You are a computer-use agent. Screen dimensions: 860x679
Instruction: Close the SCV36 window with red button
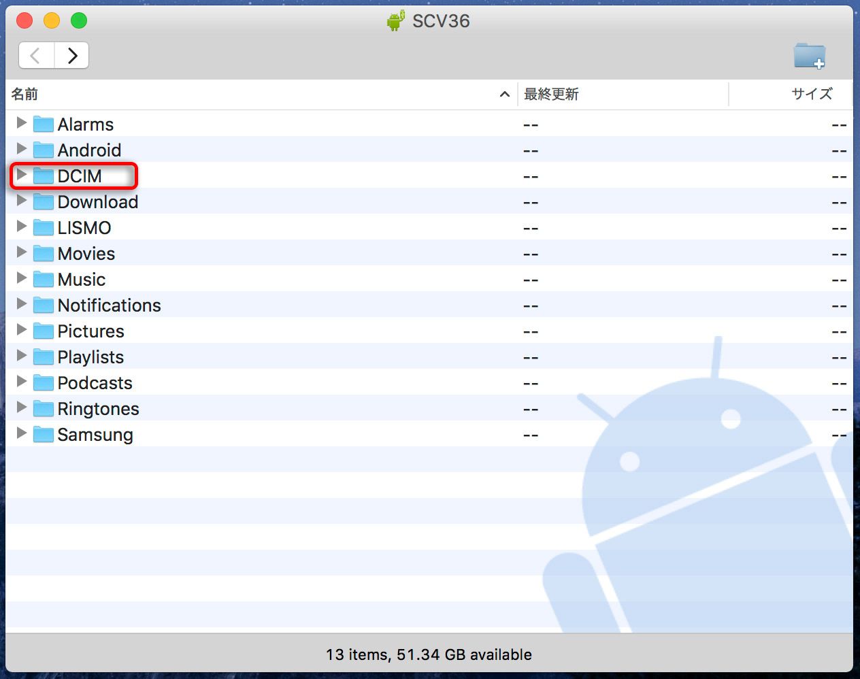coord(24,20)
